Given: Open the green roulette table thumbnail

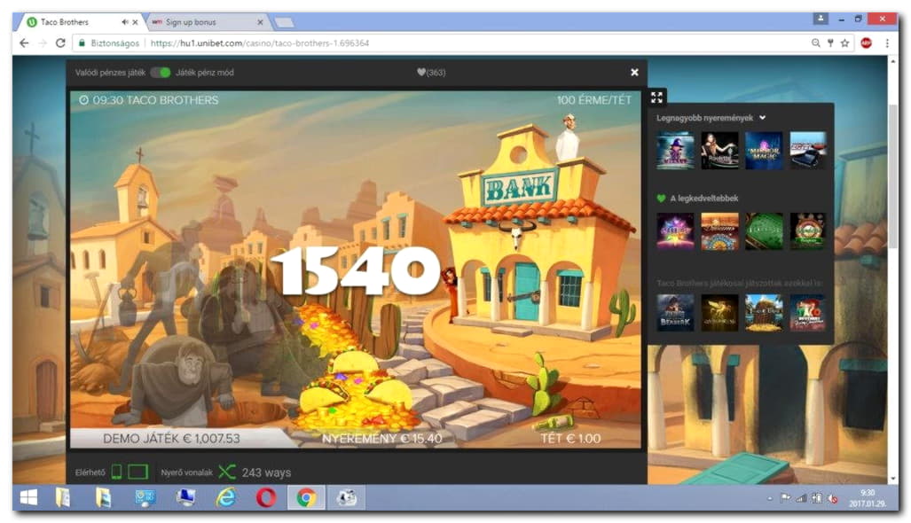Looking at the screenshot, I should (764, 231).
